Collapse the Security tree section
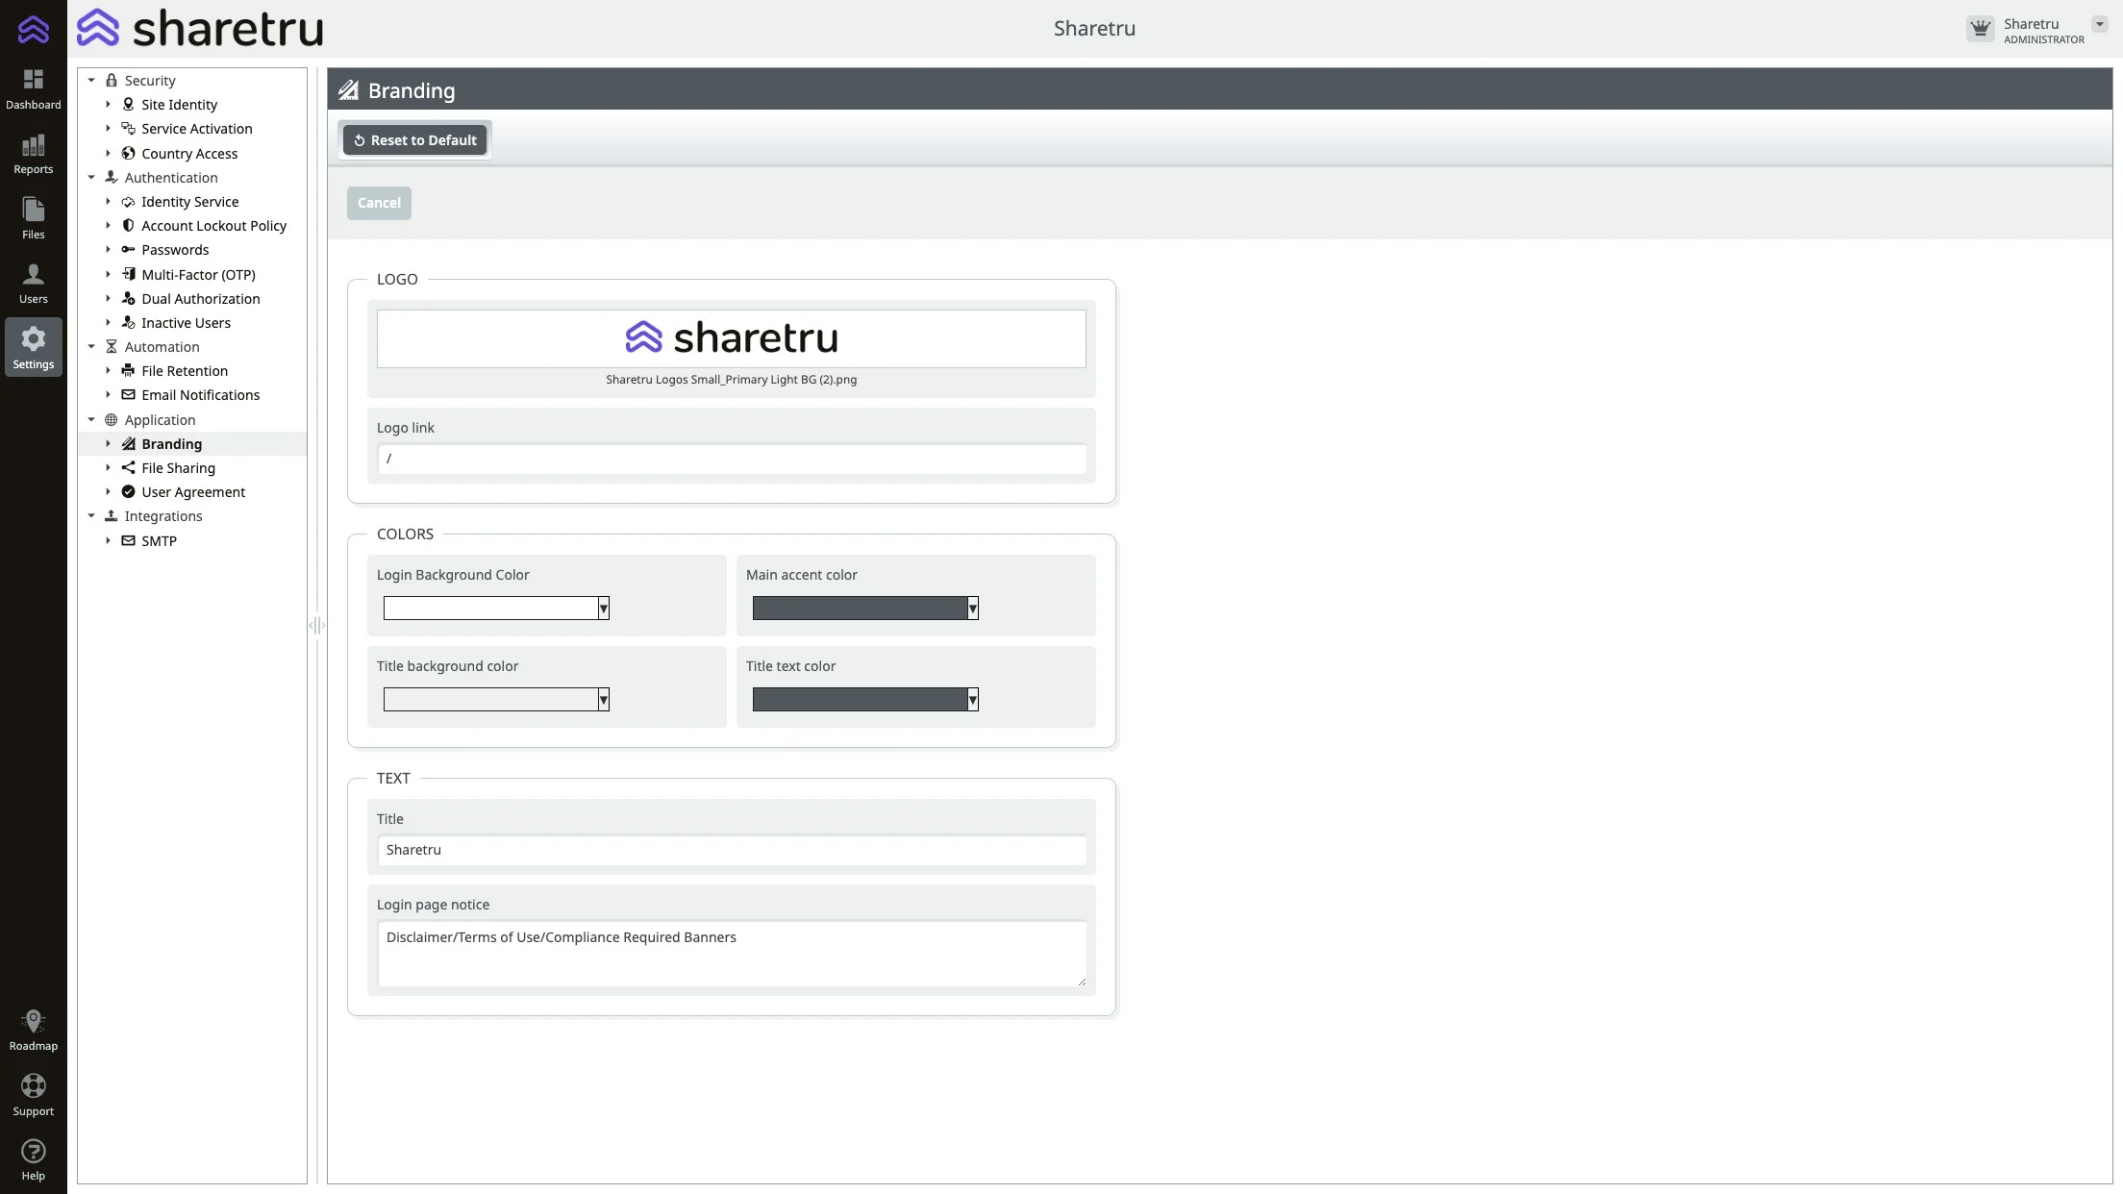Image resolution: width=2123 pixels, height=1194 pixels. click(92, 81)
